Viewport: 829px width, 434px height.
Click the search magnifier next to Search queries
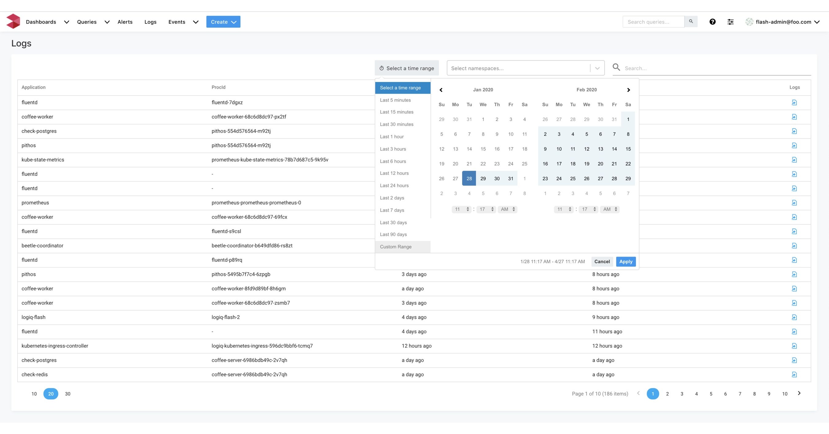pyautogui.click(x=691, y=21)
